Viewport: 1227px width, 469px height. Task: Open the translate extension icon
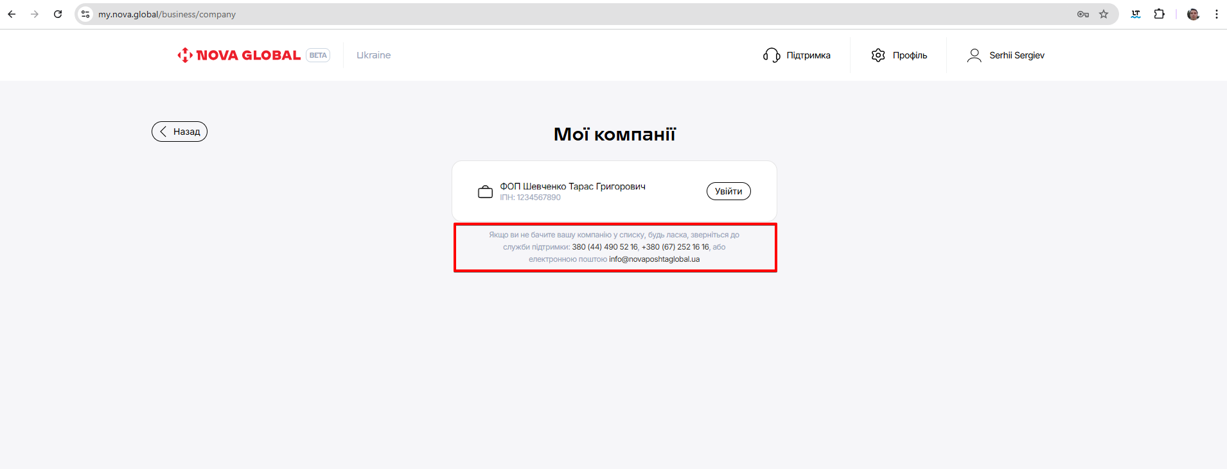coord(1136,14)
